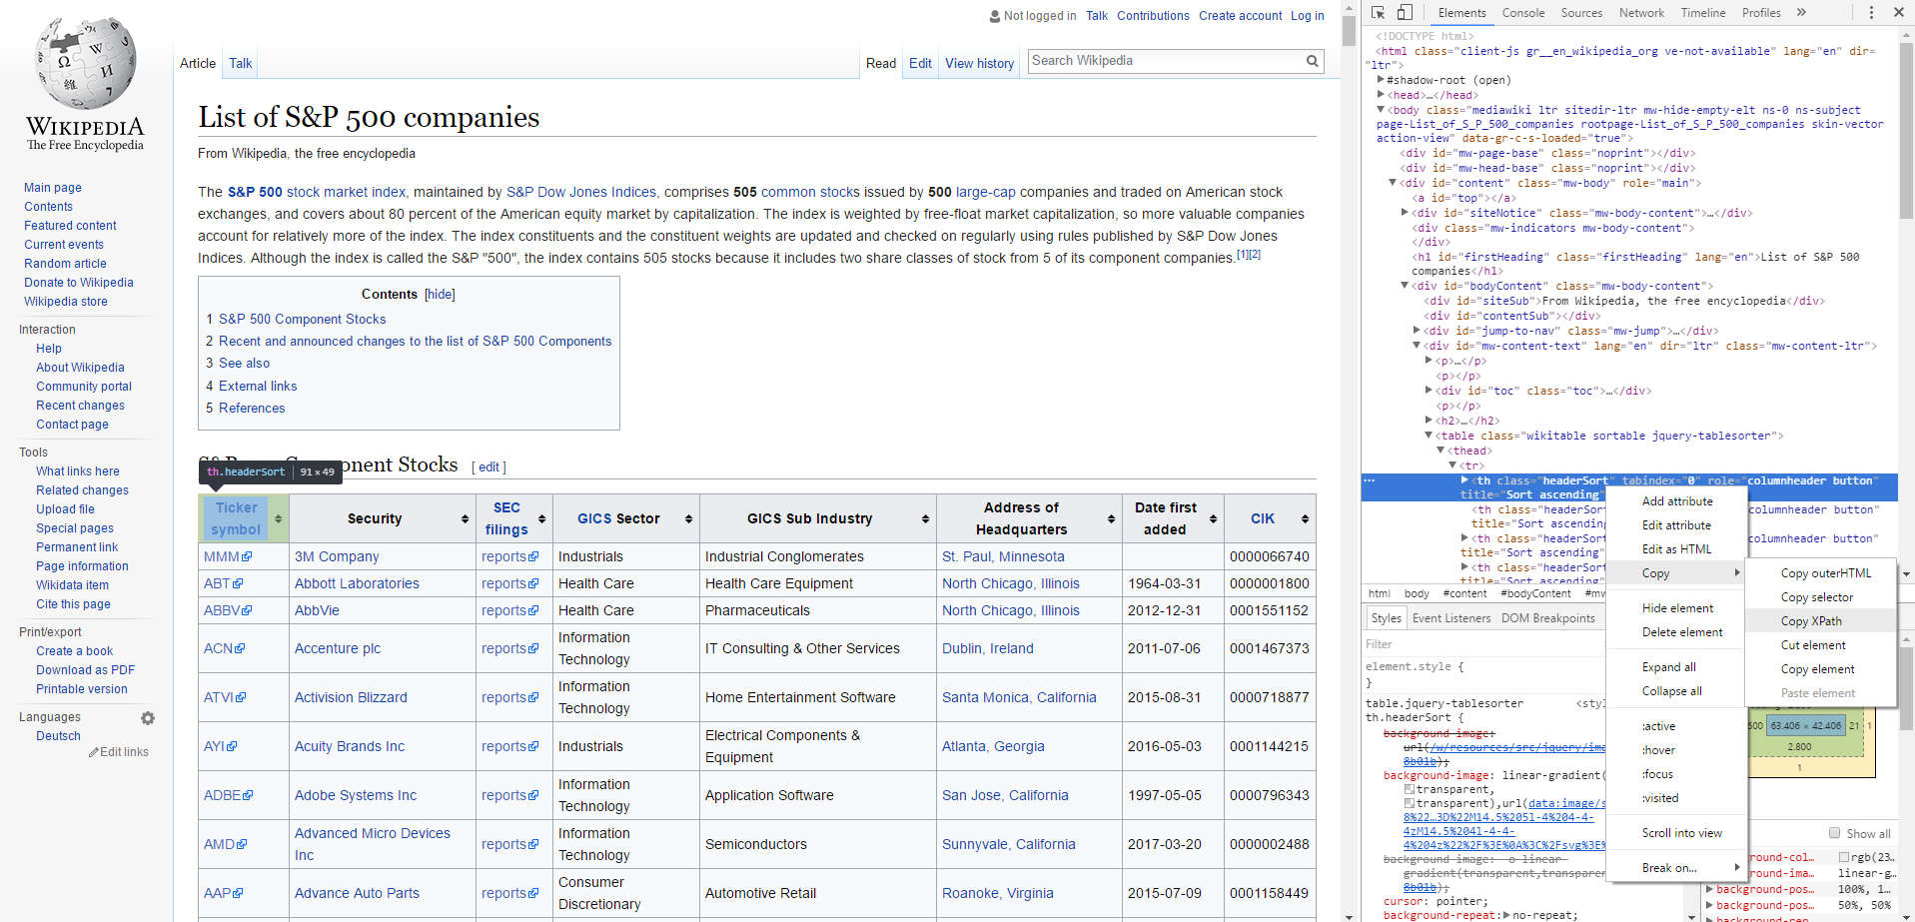This screenshot has width=1915, height=922.
Task: Open the DevTools more options menu
Action: (1870, 12)
